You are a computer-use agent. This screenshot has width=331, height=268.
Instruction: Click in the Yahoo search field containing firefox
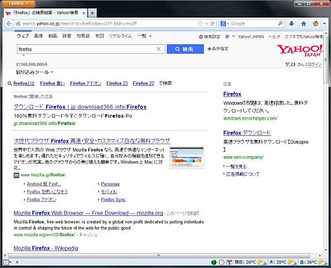[x=86, y=49]
